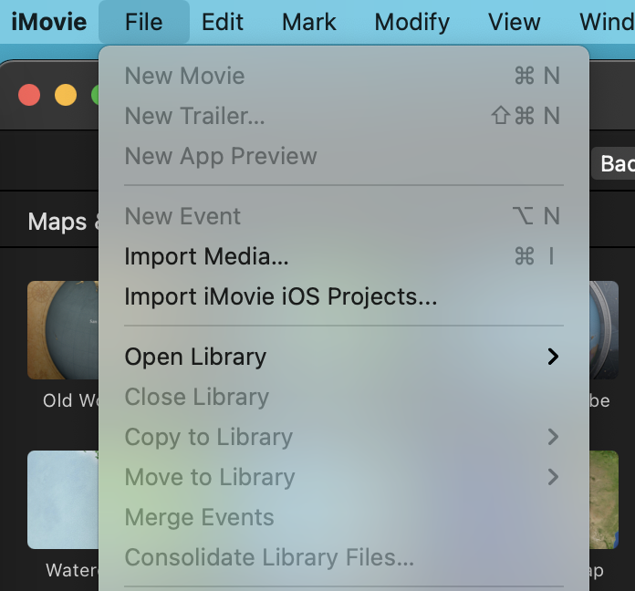
Task: Choose Consolidate Library Files…
Action: [269, 557]
